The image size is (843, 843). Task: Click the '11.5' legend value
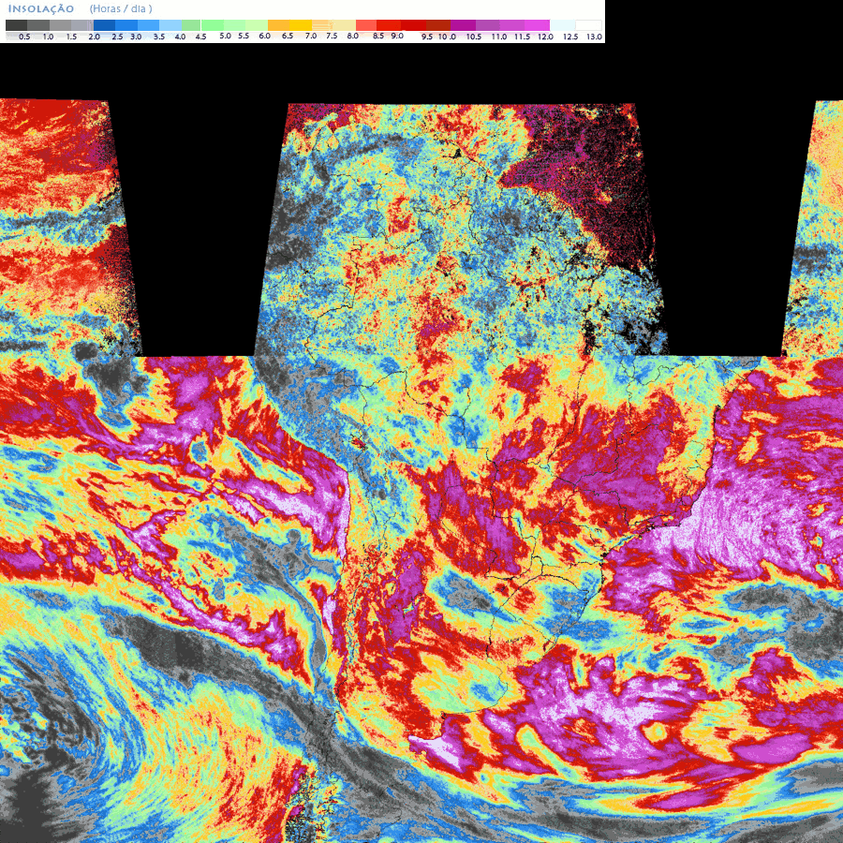[x=522, y=37]
